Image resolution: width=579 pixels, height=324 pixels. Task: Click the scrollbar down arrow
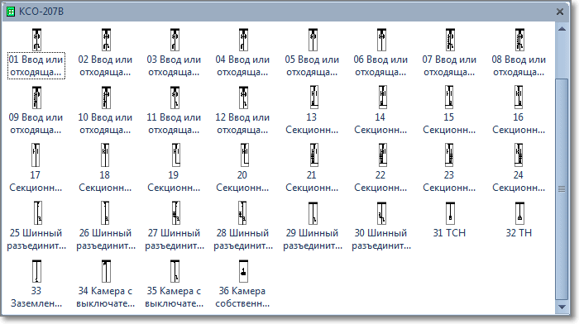562,307
